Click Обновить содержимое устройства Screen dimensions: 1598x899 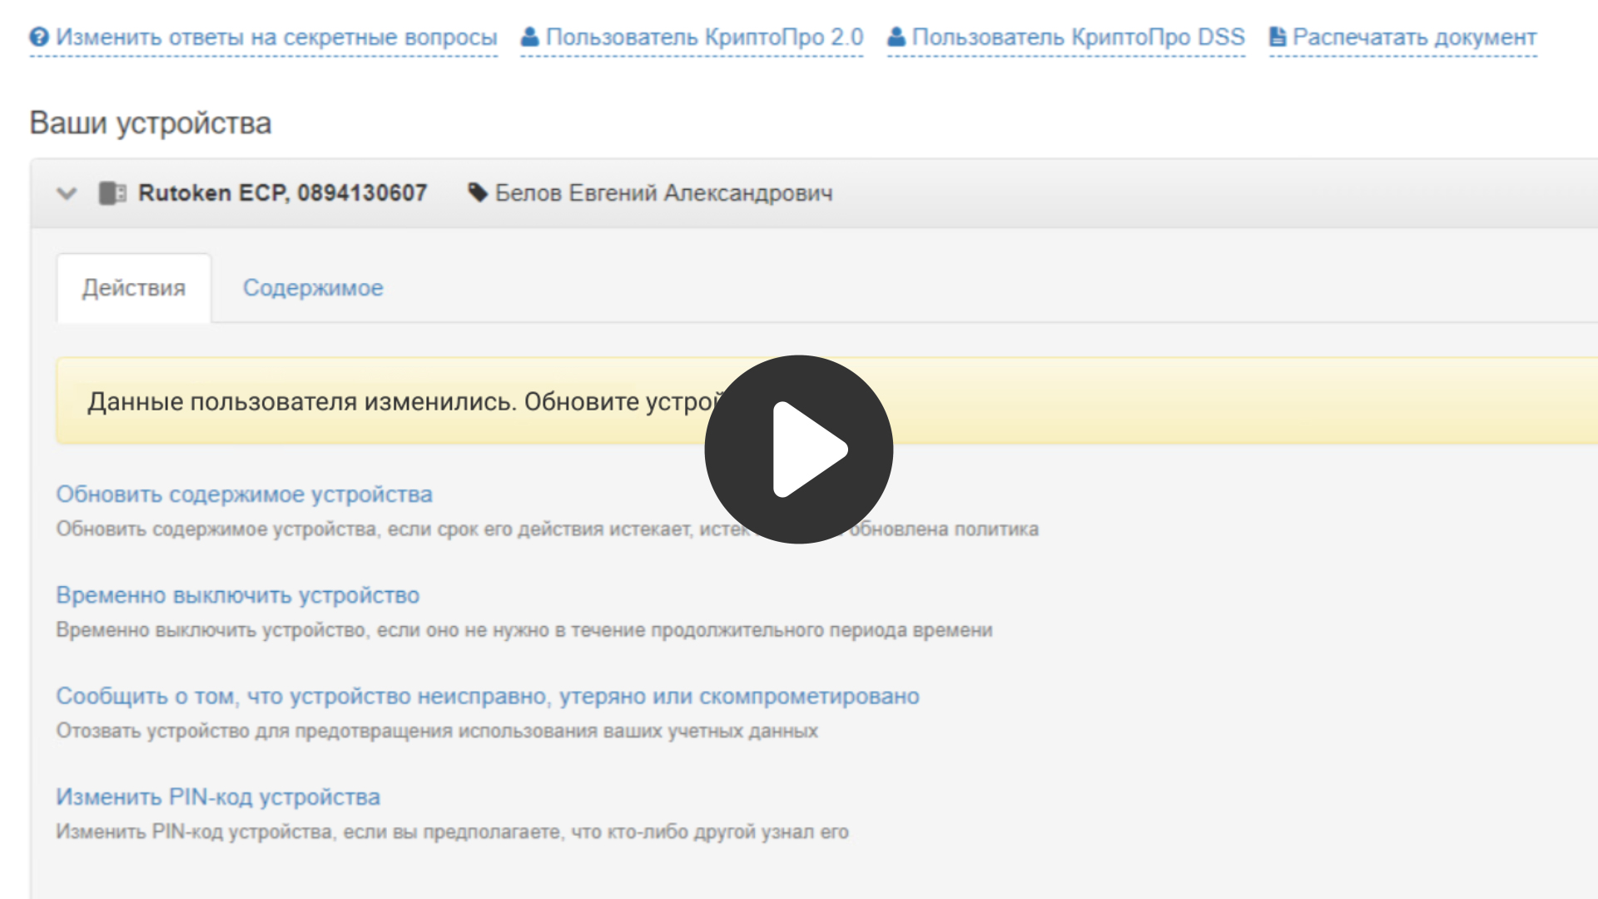coord(244,494)
